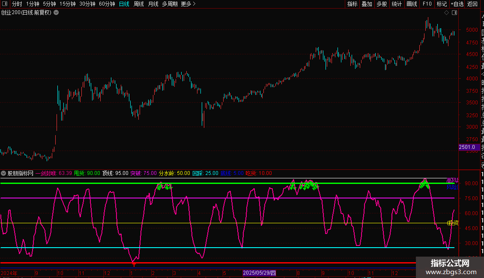Click the 突破: 75.00 legend label
484x278 pixels.
143,173
